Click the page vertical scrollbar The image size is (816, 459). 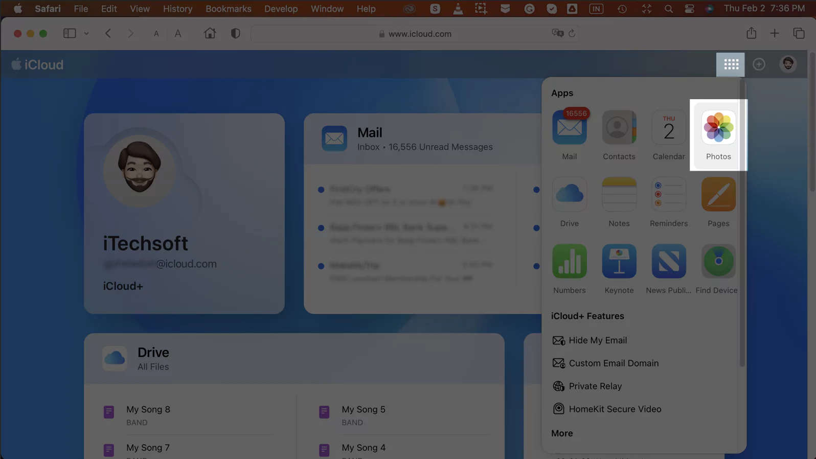tap(812, 121)
